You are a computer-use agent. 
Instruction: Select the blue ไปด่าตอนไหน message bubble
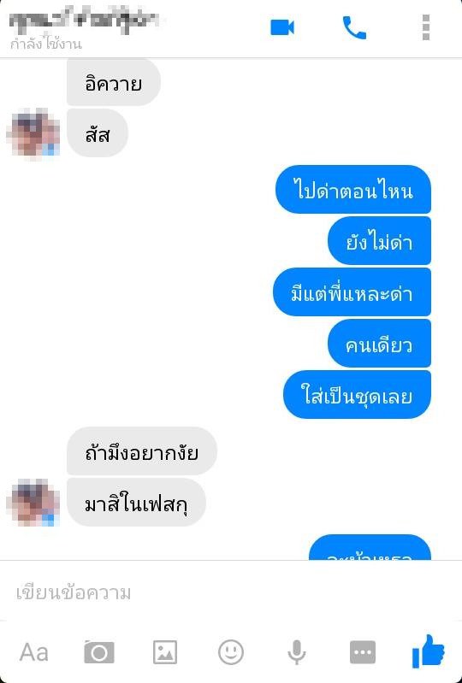tap(353, 190)
